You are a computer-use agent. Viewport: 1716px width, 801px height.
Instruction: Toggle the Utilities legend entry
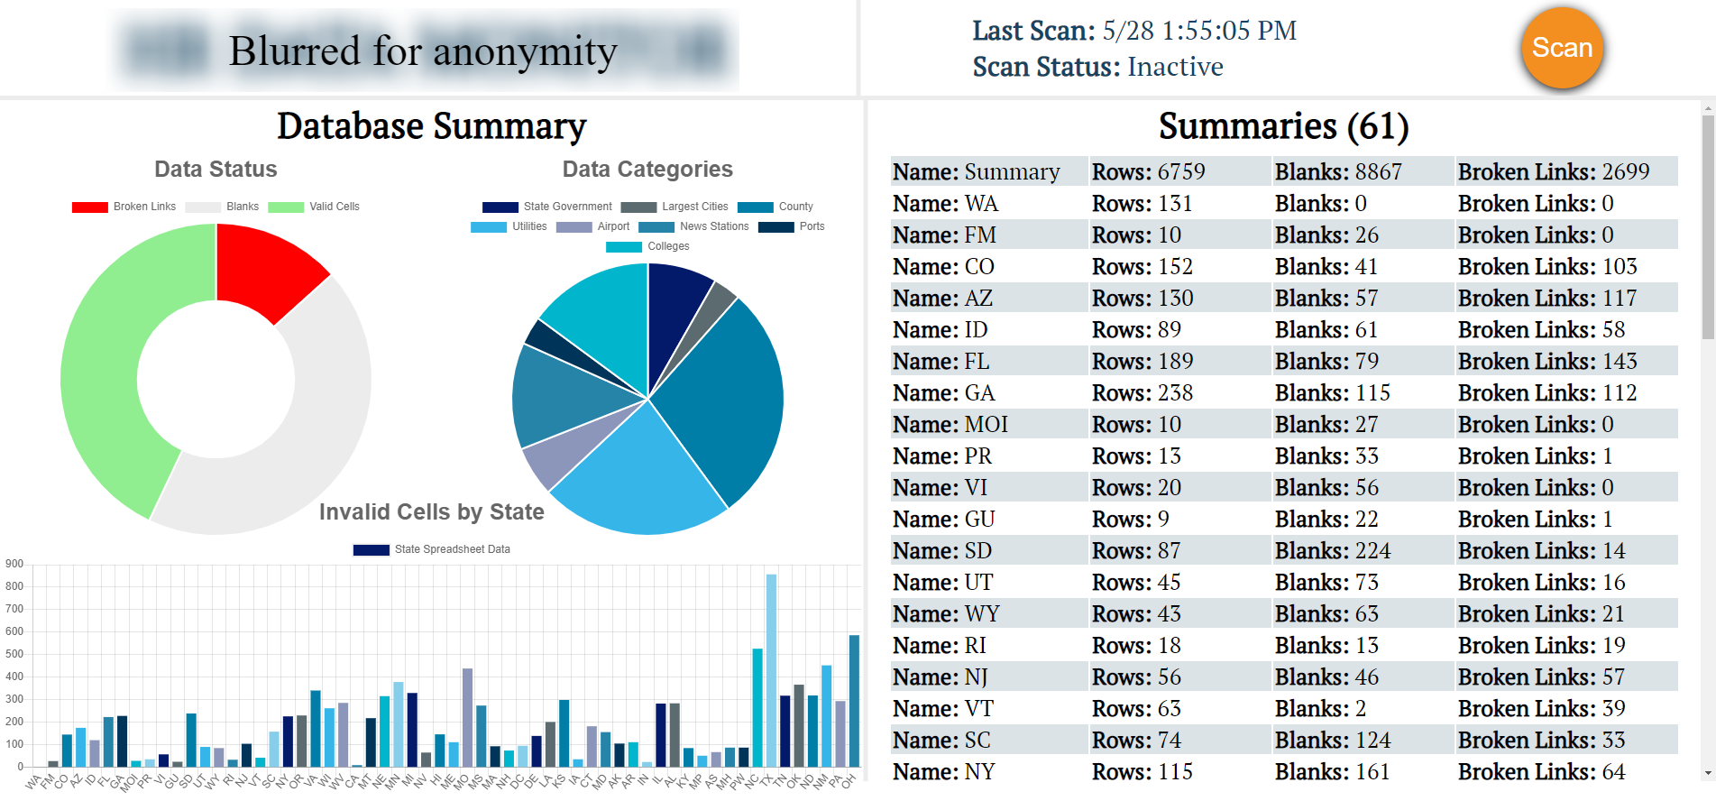click(x=509, y=226)
